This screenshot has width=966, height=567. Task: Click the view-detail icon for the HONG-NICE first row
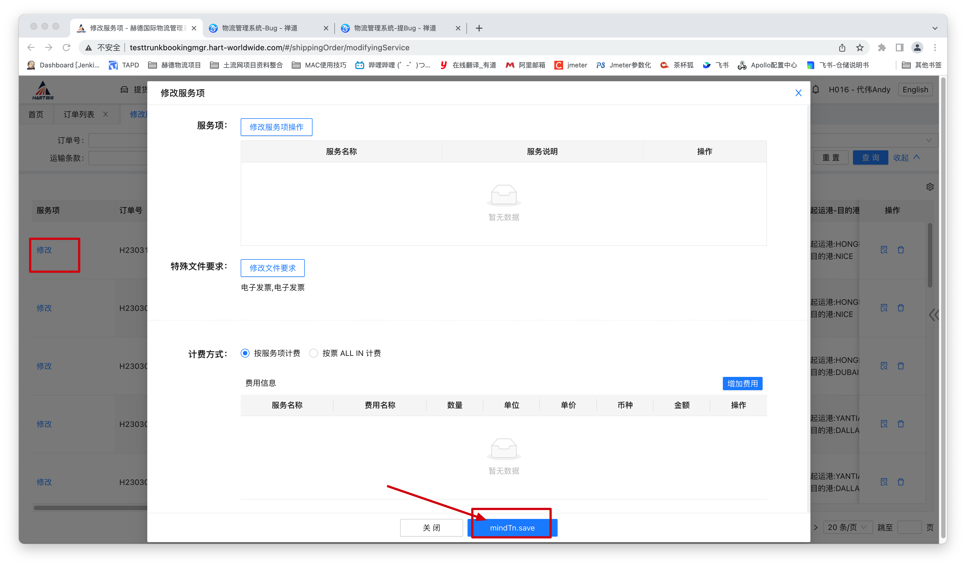pos(884,250)
